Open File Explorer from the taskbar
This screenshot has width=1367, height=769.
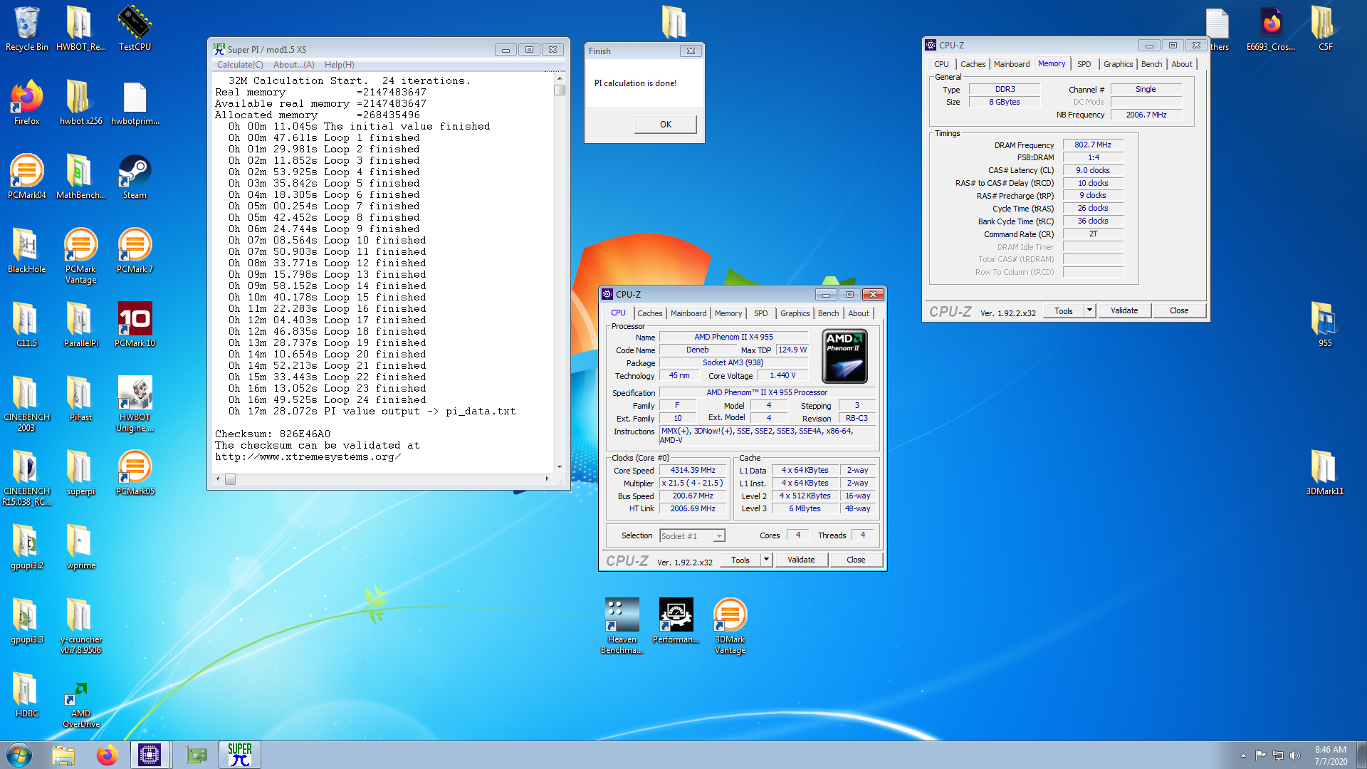[63, 755]
